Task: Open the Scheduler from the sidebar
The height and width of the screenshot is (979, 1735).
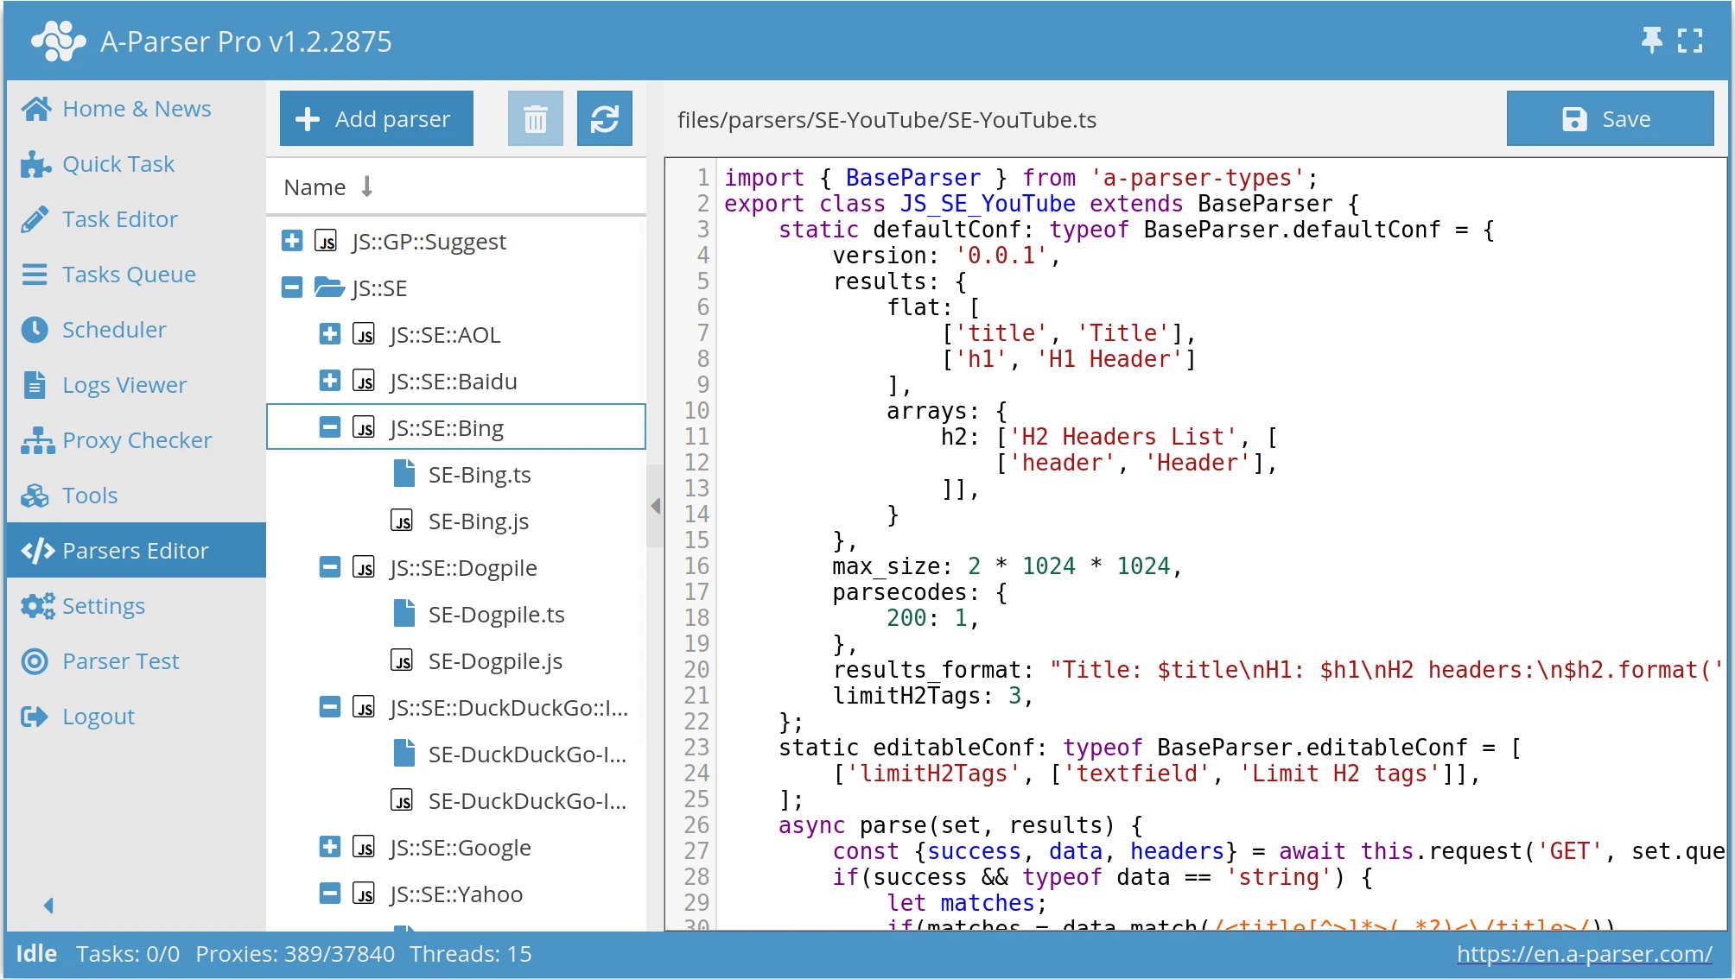Action: 113,330
